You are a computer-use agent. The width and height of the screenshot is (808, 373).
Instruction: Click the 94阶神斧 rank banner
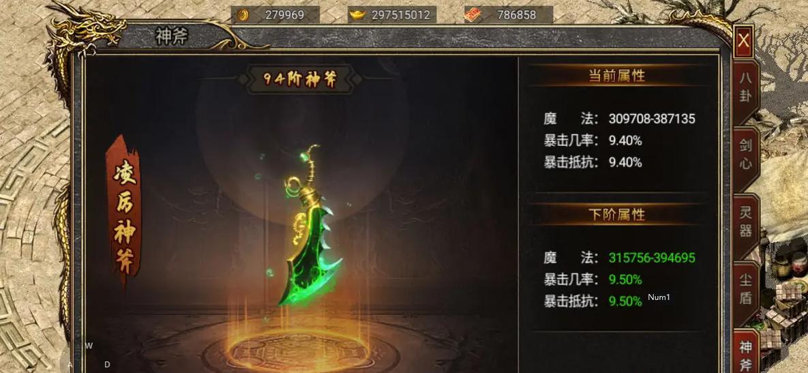click(x=299, y=79)
